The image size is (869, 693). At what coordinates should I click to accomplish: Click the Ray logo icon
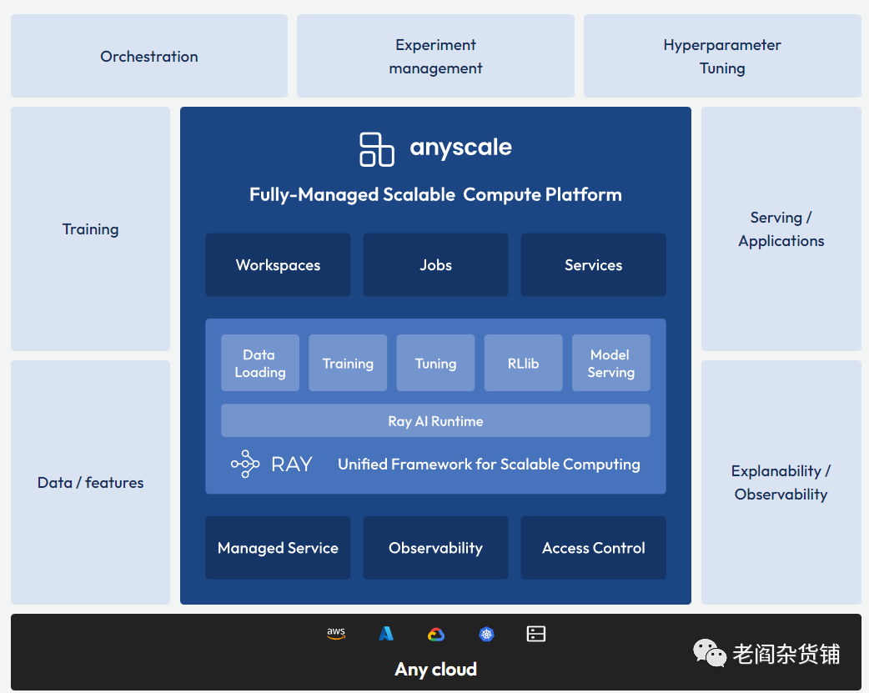(x=245, y=464)
